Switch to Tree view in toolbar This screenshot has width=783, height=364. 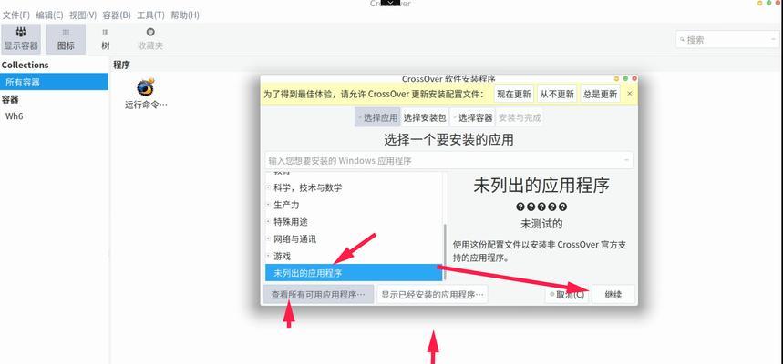click(106, 39)
